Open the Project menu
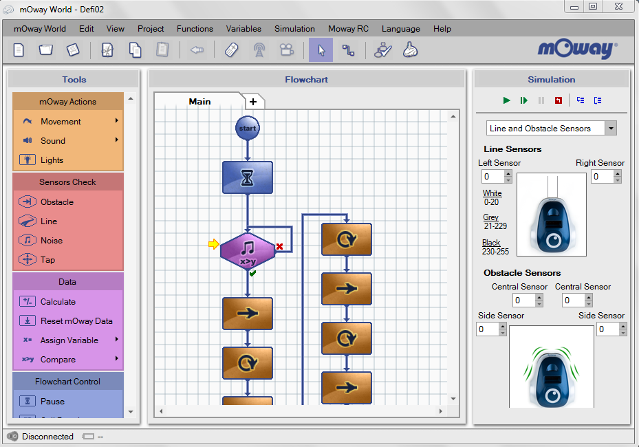 point(151,29)
